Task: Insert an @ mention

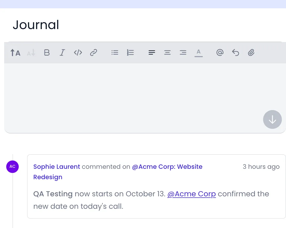Action: click(x=220, y=53)
